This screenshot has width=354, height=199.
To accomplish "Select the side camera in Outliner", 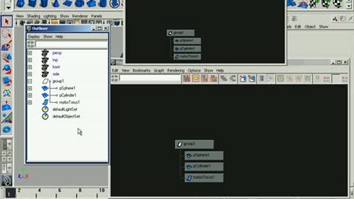I will pos(56,74).
